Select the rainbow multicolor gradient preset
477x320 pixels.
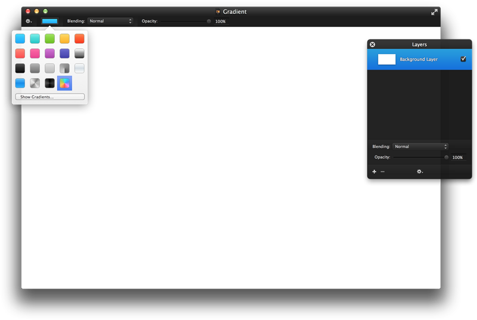pyautogui.click(x=64, y=83)
